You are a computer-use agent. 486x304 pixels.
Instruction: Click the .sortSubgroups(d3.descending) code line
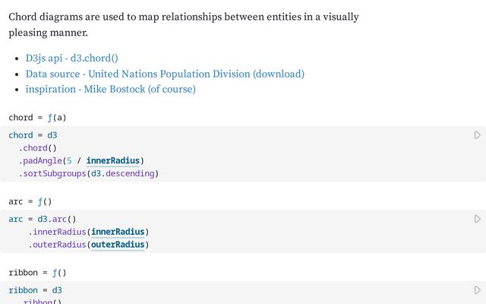coord(89,173)
